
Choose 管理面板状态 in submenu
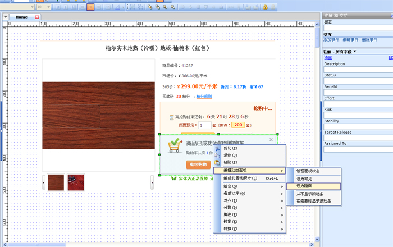pyautogui.click(x=314, y=171)
